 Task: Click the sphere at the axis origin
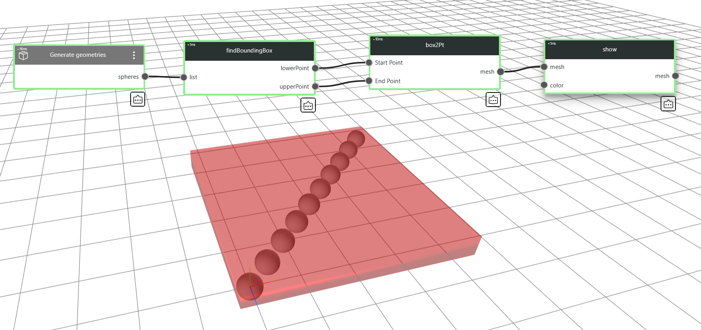249,286
